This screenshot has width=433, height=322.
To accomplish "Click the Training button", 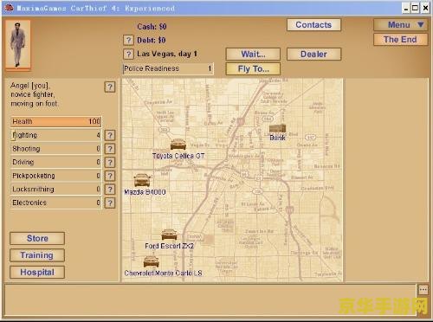I will pos(37,255).
